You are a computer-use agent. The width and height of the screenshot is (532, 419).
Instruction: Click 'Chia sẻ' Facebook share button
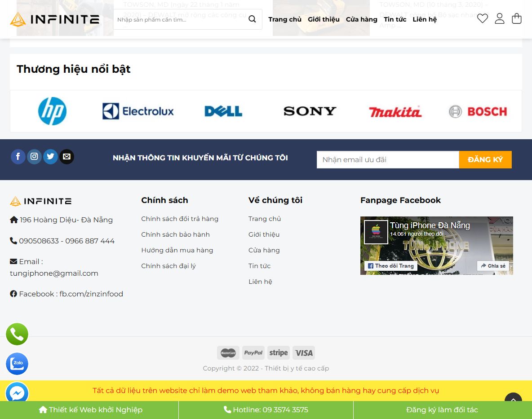493,266
